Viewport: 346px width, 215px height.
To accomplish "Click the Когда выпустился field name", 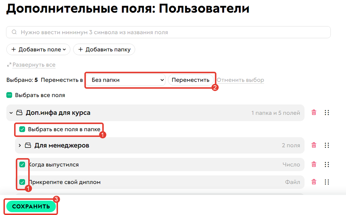I will (x=54, y=164).
